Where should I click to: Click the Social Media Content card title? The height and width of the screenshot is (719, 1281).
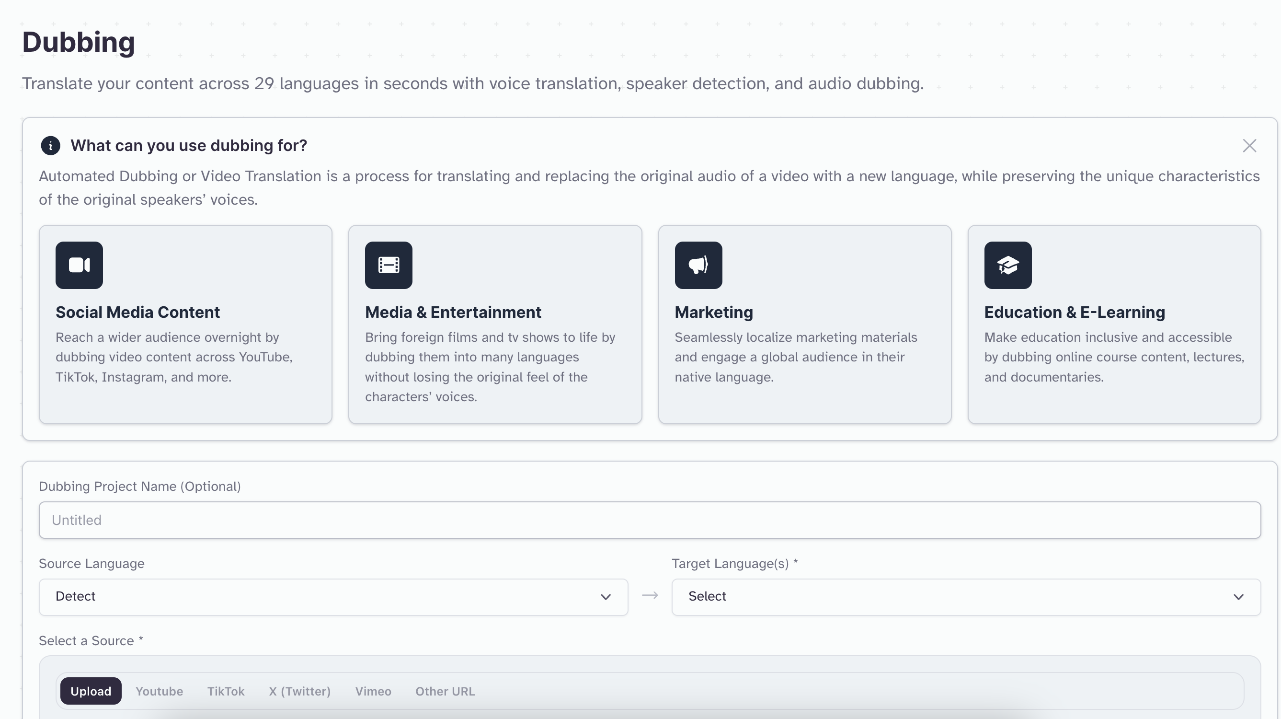click(x=138, y=312)
